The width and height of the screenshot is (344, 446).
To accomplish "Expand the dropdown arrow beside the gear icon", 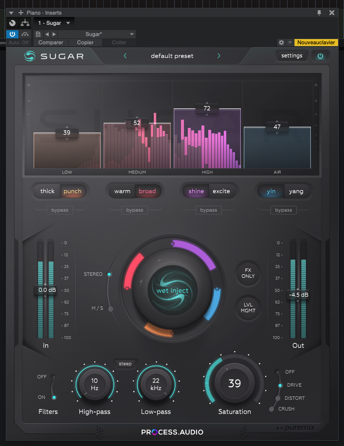I will 290,42.
